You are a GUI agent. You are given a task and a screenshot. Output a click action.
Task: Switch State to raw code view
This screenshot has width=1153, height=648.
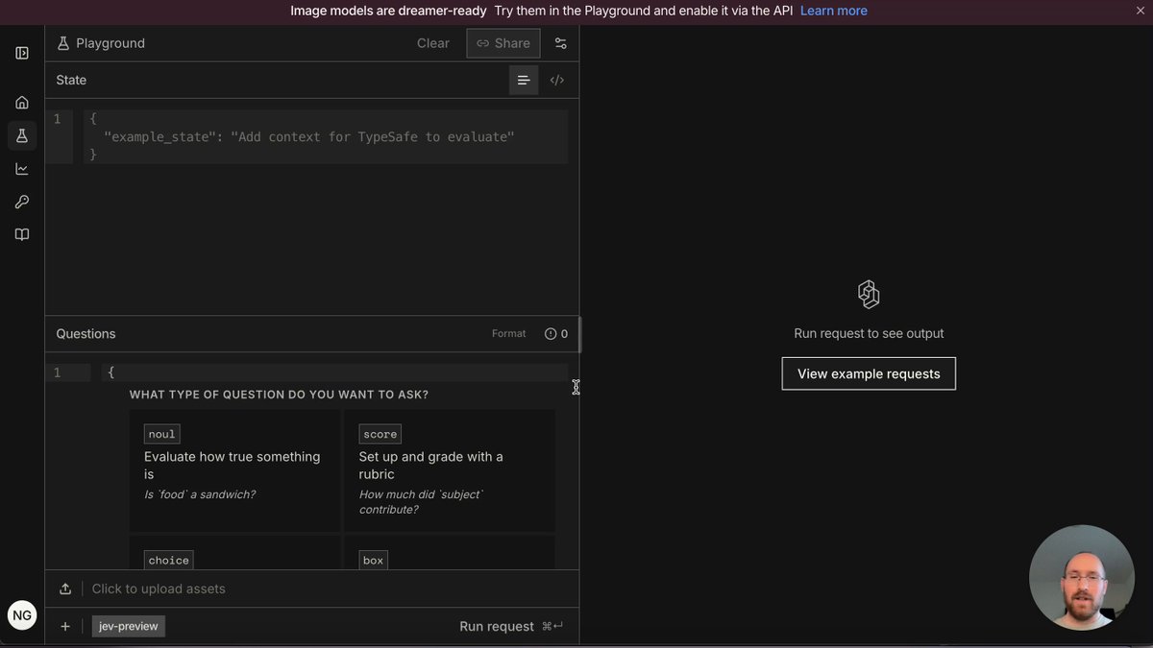[557, 80]
